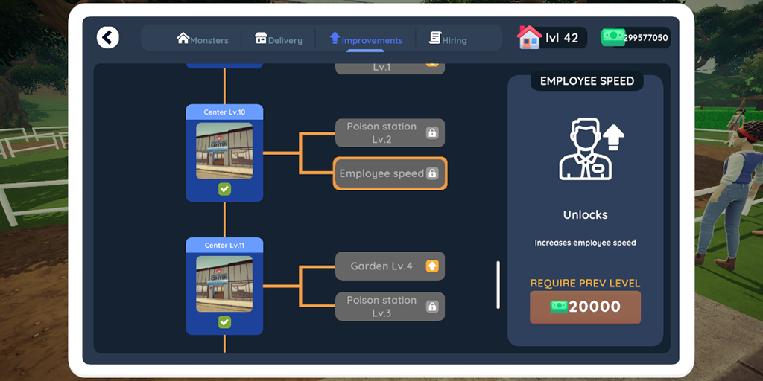Open the Hiring tab
Image resolution: width=763 pixels, height=381 pixels.
click(x=448, y=39)
